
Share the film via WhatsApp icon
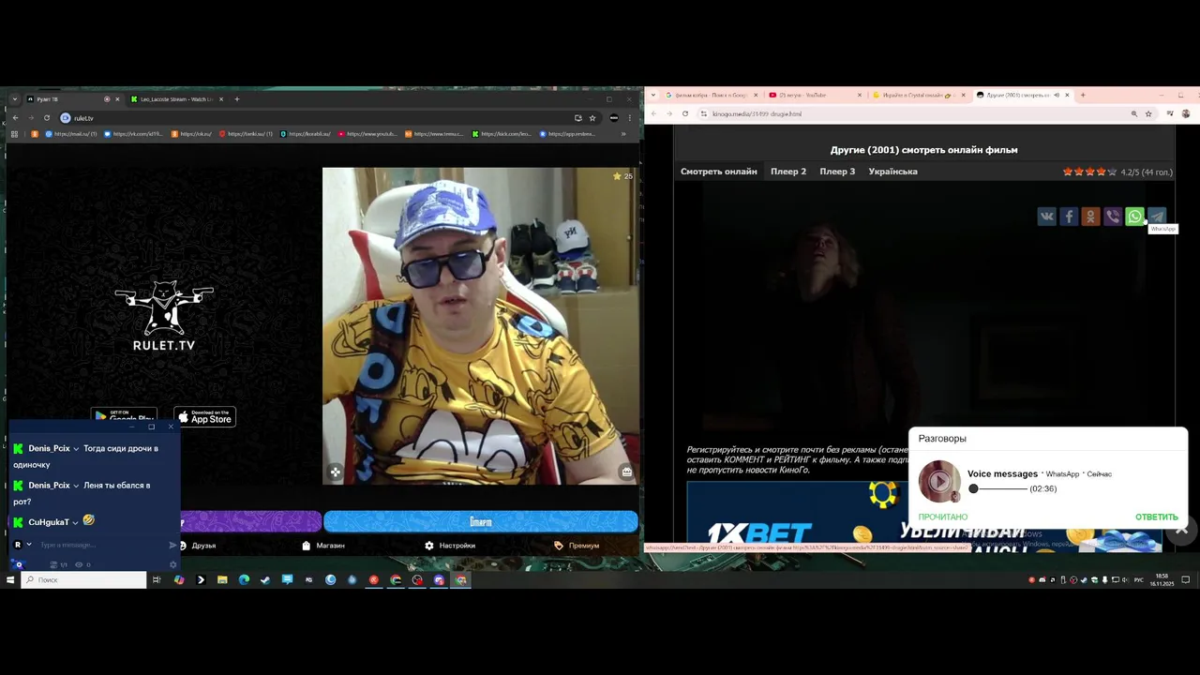coord(1134,217)
